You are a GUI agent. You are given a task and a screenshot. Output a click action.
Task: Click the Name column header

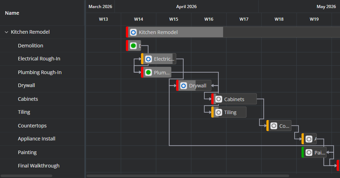click(x=42, y=13)
